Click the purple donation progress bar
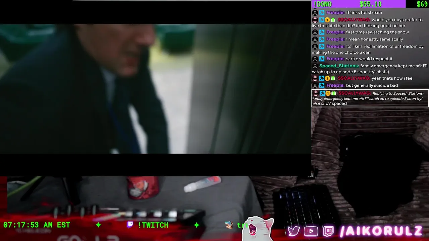Screen dimensions: 429x241 pyautogui.click(x=359, y=4)
